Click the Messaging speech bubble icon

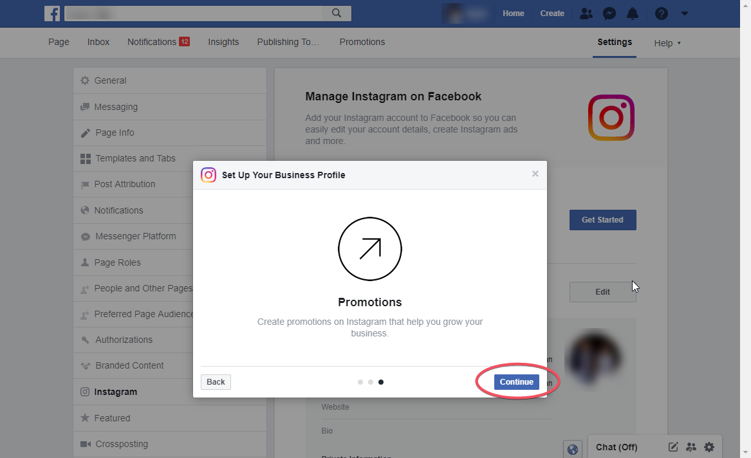(85, 107)
